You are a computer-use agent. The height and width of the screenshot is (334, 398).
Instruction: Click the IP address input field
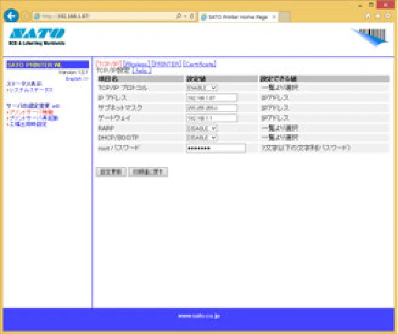(211, 98)
